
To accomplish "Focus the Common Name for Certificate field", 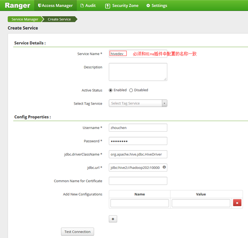I will pos(138,181).
